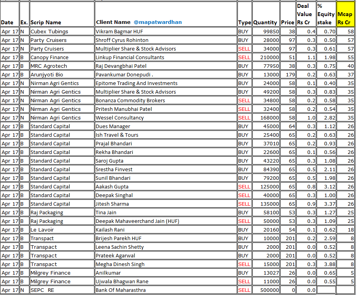Select the Deepak Singhal cell
The width and height of the screenshot is (357, 295).
pyautogui.click(x=166, y=195)
